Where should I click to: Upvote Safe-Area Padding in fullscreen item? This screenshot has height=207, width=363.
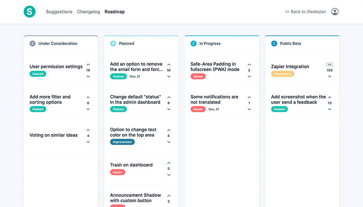point(249,65)
